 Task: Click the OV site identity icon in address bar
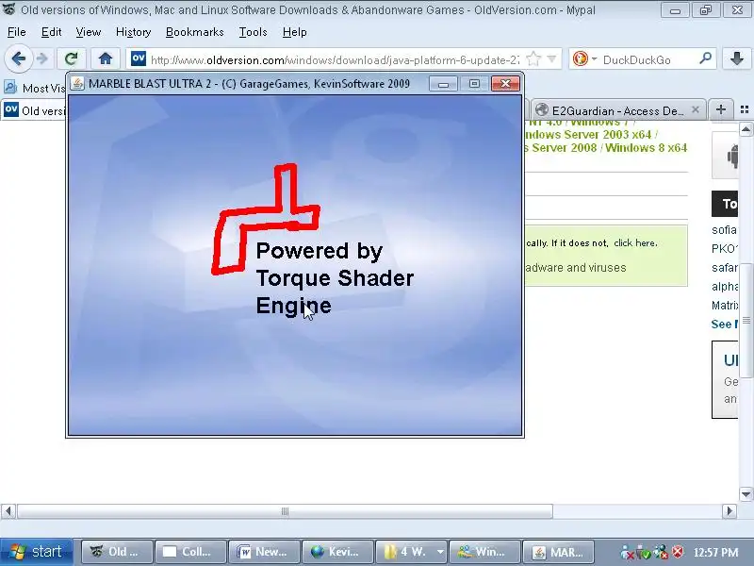pyautogui.click(x=139, y=58)
